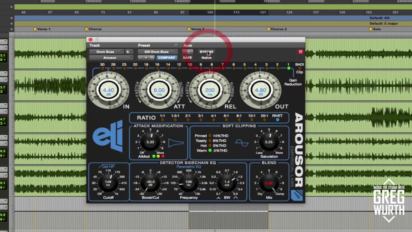The image size is (412, 232).
Task: Jump to the Chorus 2 marker
Action: pyautogui.click(x=277, y=29)
